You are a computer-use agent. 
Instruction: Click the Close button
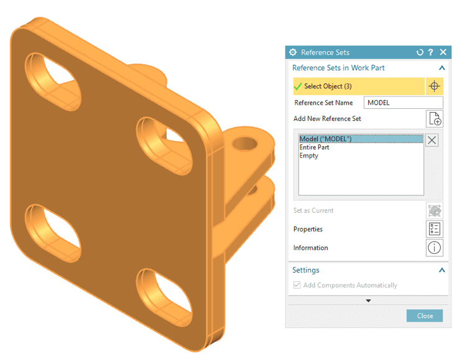(425, 316)
